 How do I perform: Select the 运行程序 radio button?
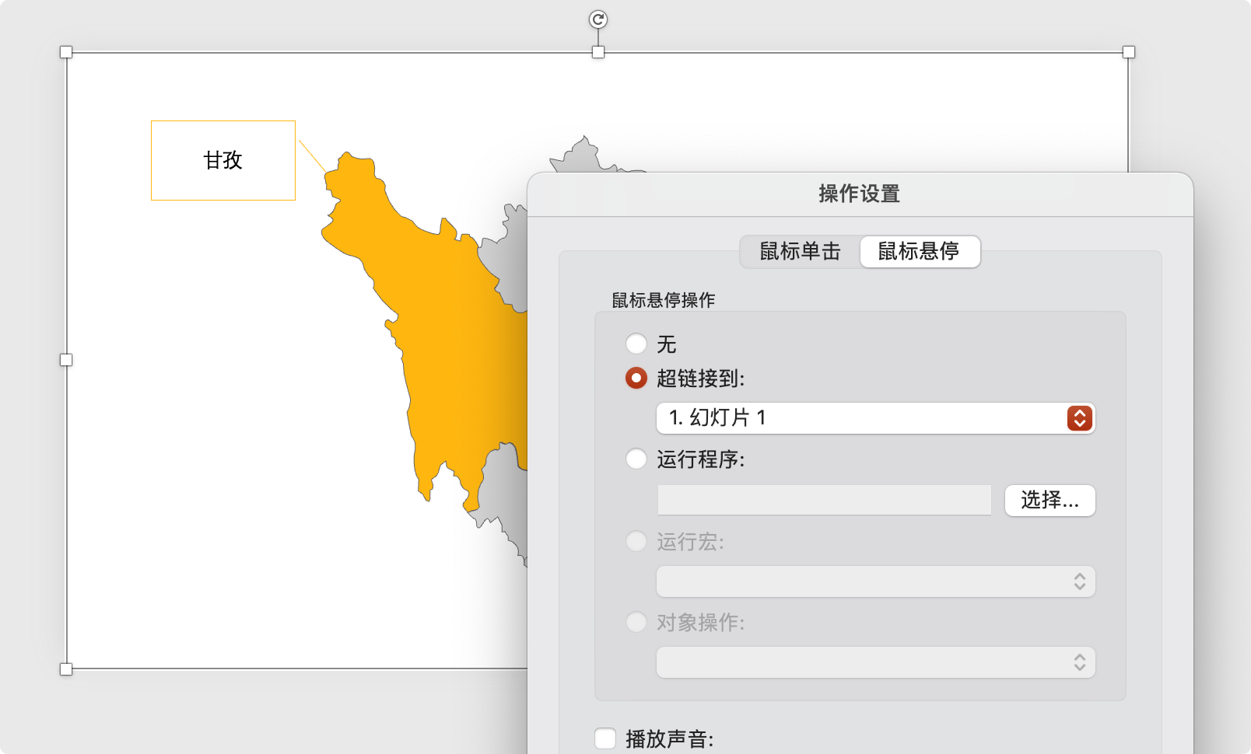tap(636, 459)
